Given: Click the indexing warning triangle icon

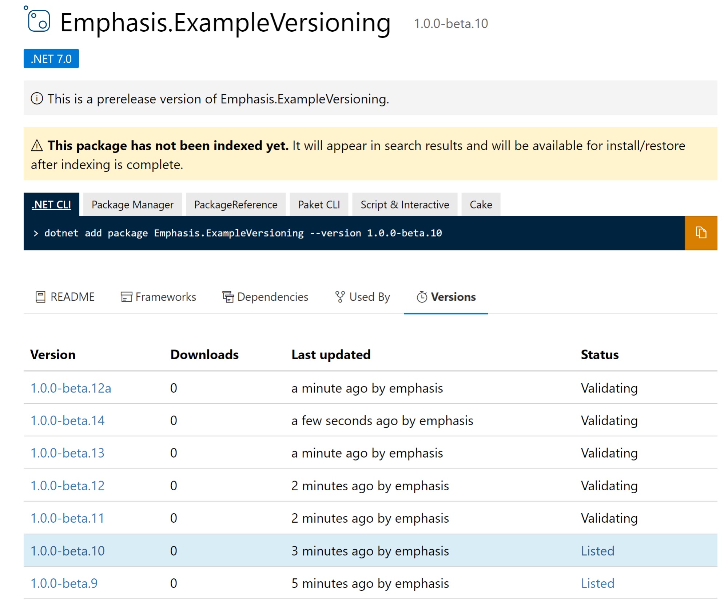Looking at the screenshot, I should (37, 145).
